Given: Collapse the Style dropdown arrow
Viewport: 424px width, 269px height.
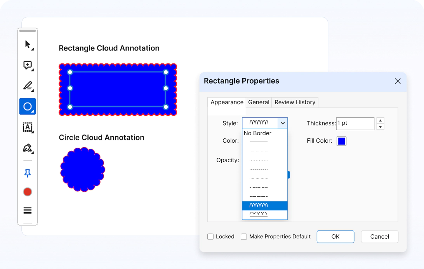Looking at the screenshot, I should [283, 123].
